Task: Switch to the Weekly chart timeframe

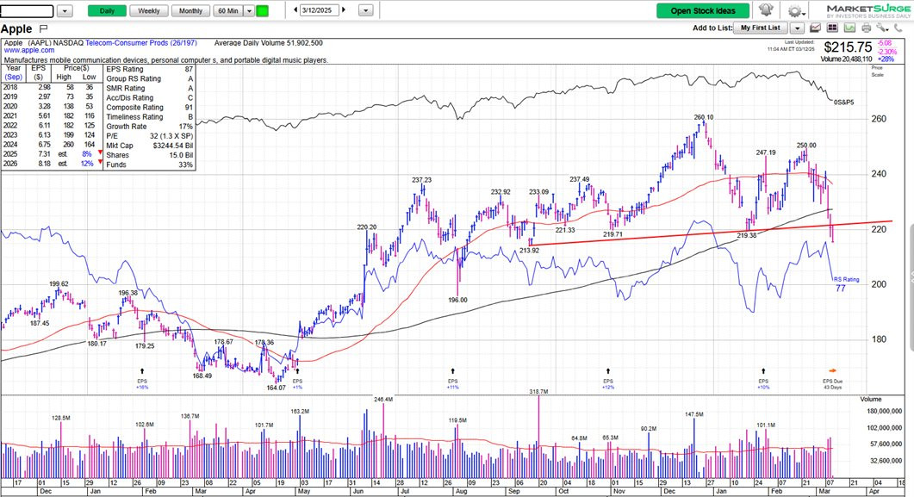Action: pos(149,10)
